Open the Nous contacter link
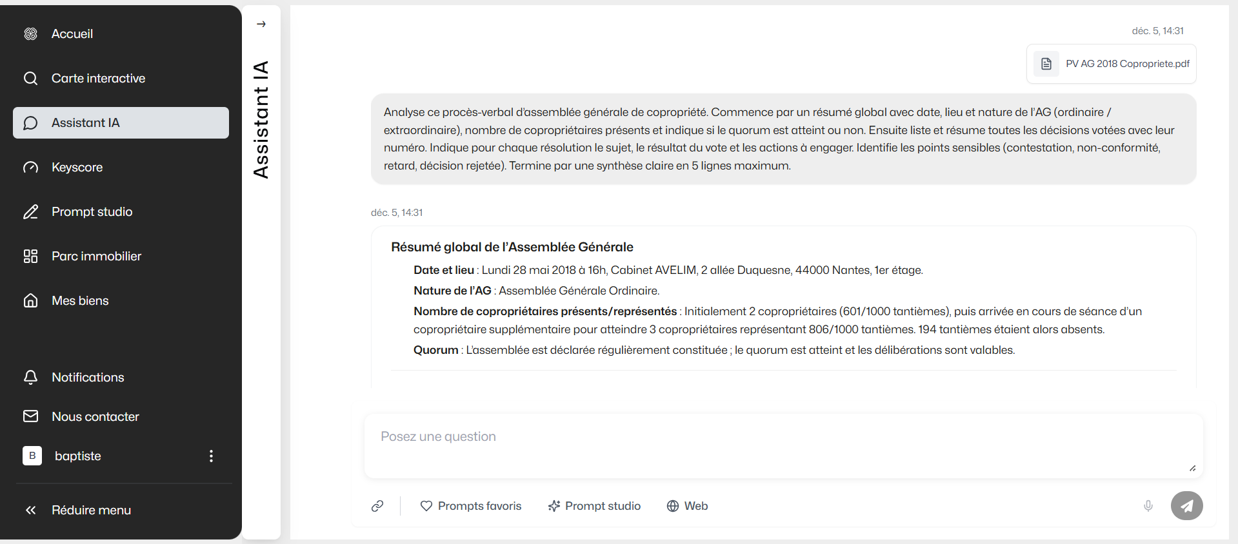The height and width of the screenshot is (544, 1238). (95, 417)
